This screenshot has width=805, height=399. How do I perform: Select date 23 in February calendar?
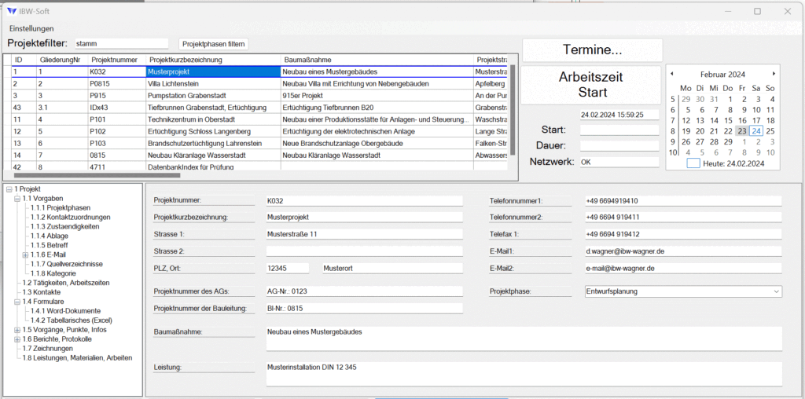[742, 131]
